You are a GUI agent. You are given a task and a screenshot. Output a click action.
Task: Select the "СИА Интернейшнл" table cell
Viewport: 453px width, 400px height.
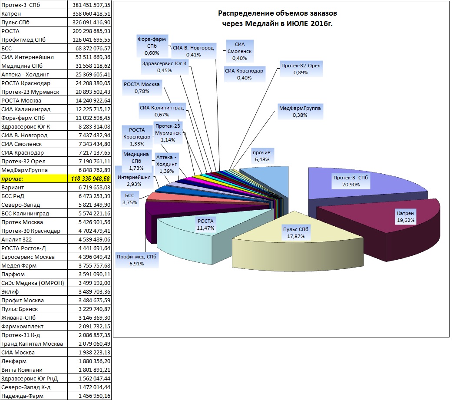(x=34, y=57)
